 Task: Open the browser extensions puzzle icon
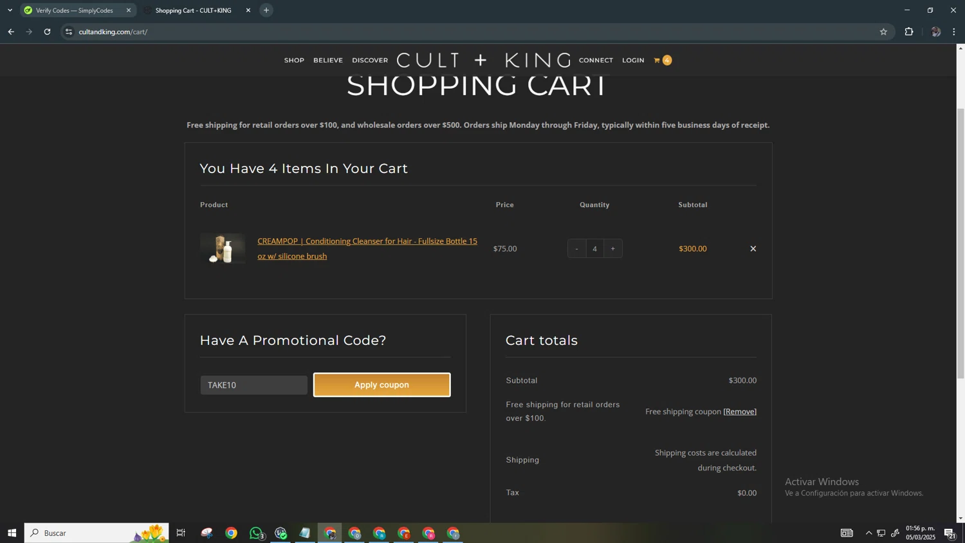(x=909, y=32)
